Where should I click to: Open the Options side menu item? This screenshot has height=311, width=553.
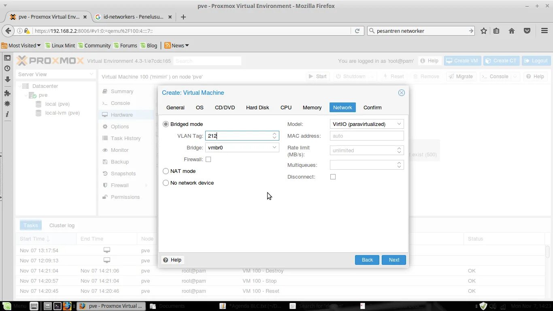[120, 127]
